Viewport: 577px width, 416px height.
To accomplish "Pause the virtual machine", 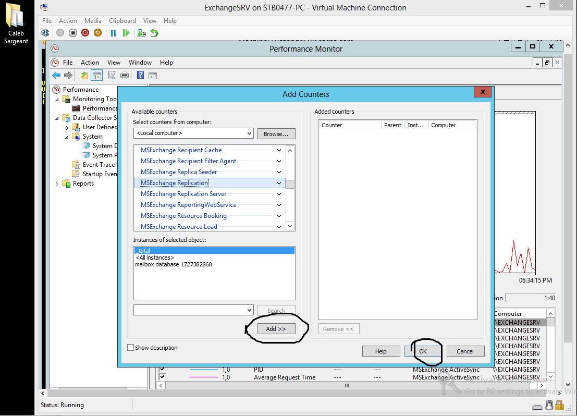I will (114, 33).
